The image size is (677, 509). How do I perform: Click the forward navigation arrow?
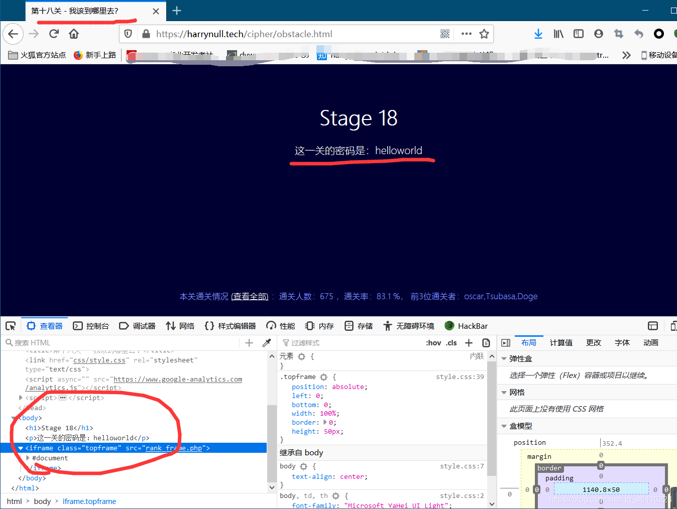pos(34,34)
